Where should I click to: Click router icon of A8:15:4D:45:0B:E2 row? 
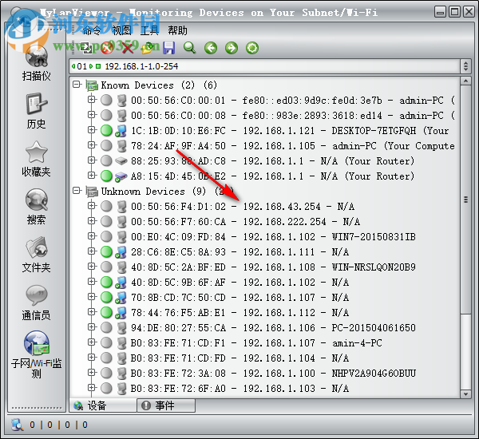121,176
